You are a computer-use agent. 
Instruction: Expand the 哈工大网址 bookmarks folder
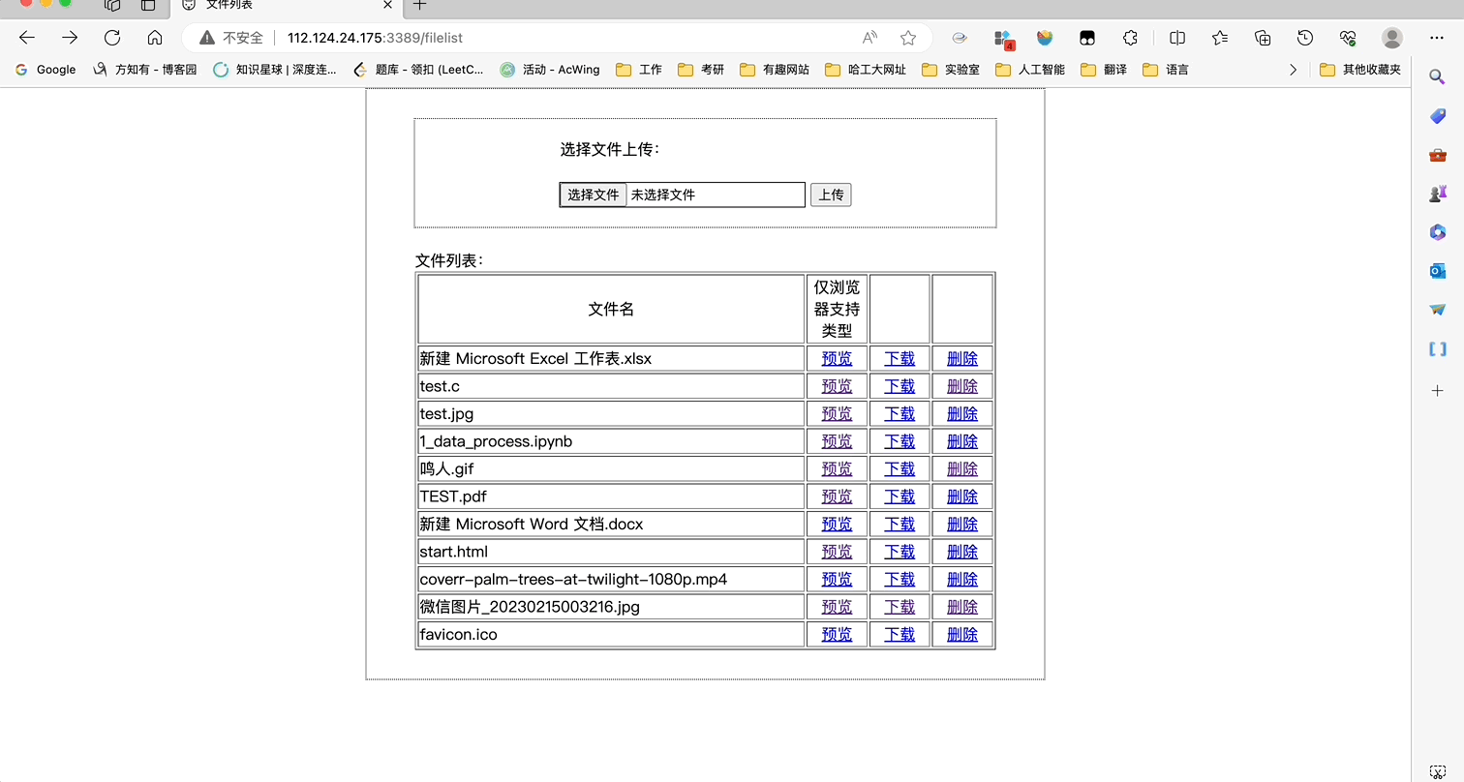click(866, 70)
